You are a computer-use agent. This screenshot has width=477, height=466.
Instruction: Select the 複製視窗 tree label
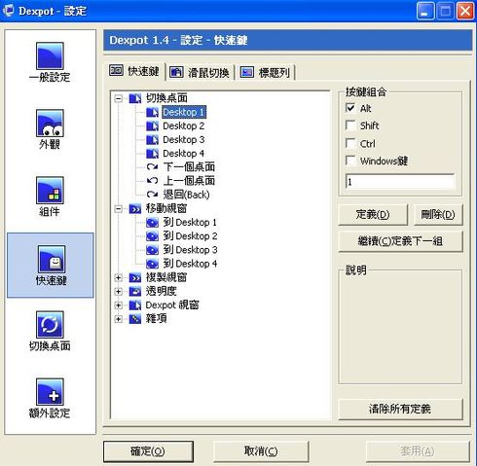pos(166,277)
